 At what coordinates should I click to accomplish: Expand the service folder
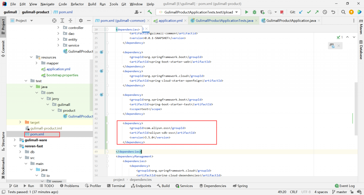[x=58, y=45]
